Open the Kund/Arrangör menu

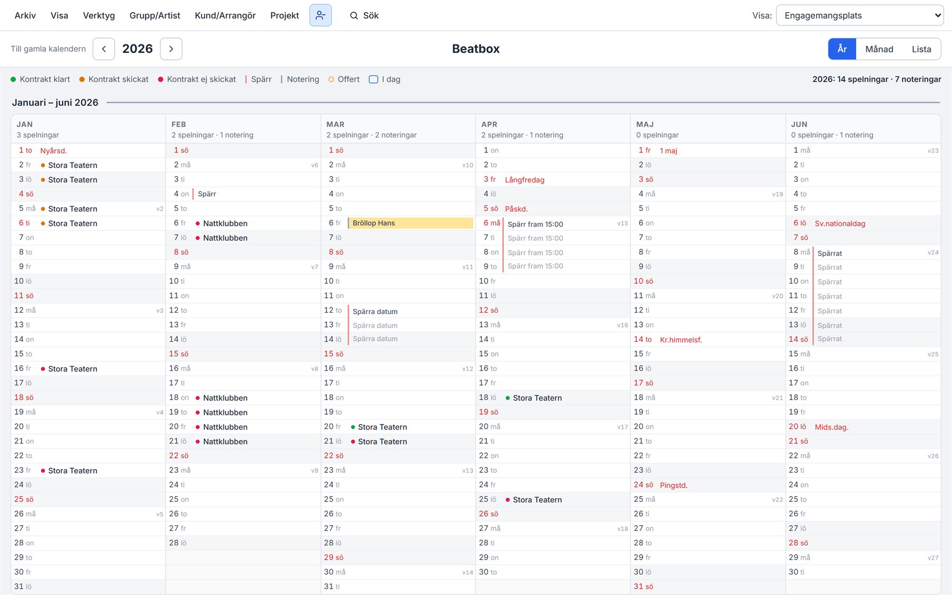[225, 15]
